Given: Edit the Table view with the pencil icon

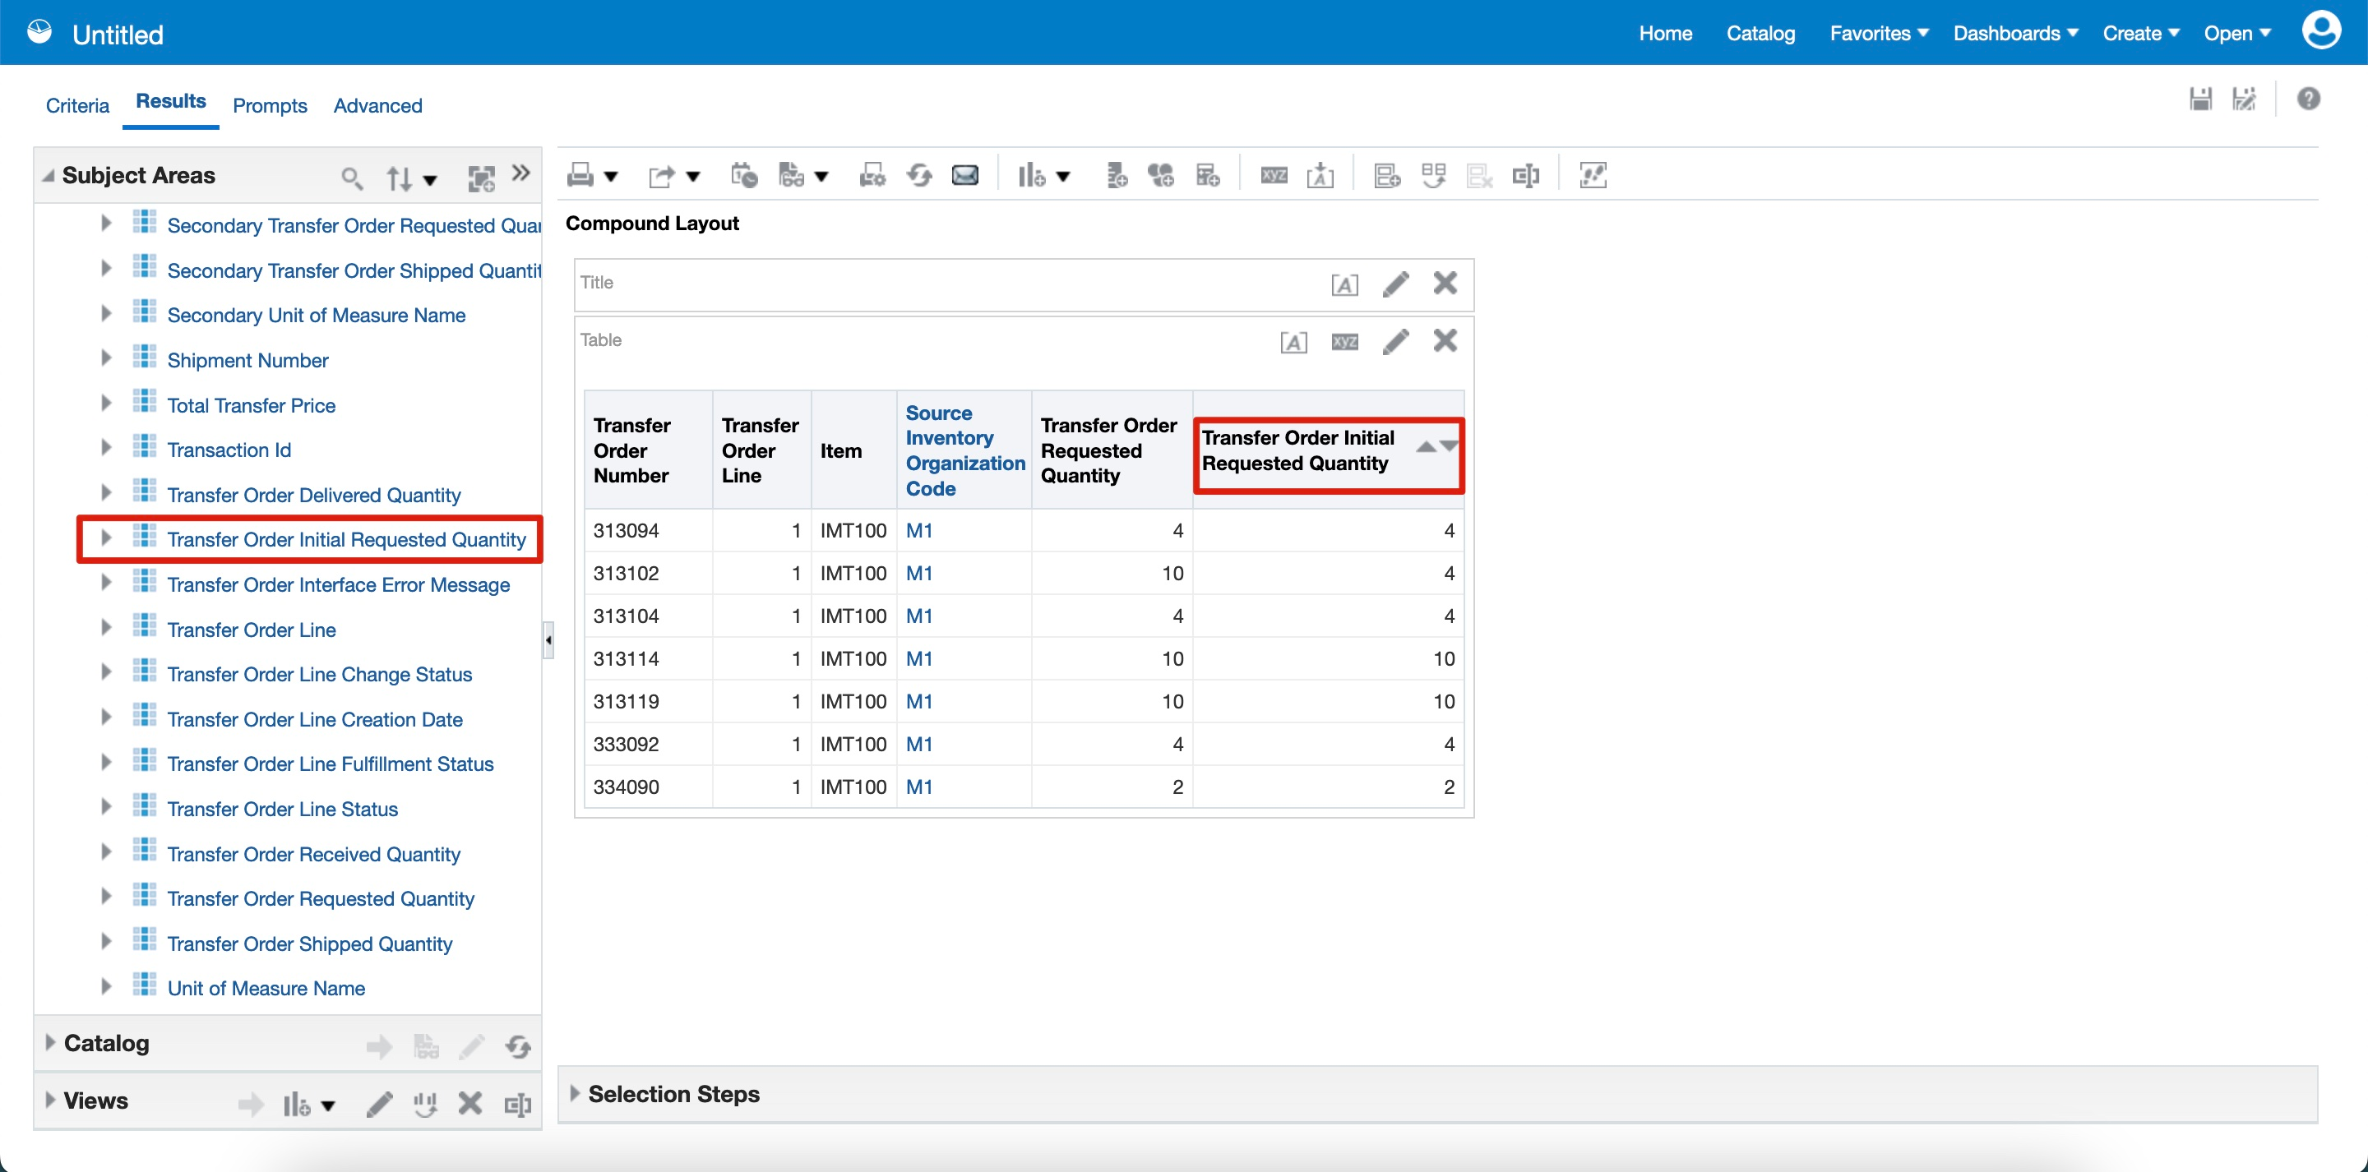Looking at the screenshot, I should 1394,341.
